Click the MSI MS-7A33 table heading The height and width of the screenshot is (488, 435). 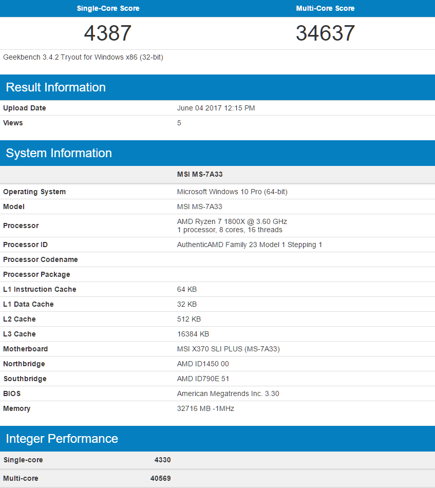tap(200, 174)
